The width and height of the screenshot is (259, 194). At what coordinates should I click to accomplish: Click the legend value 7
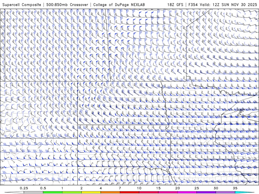pos(120,188)
